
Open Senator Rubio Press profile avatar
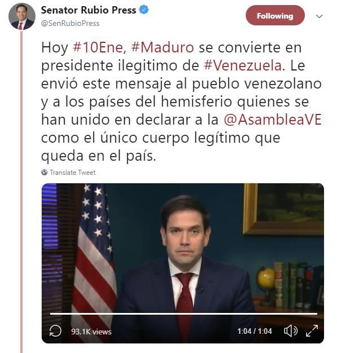click(22, 16)
